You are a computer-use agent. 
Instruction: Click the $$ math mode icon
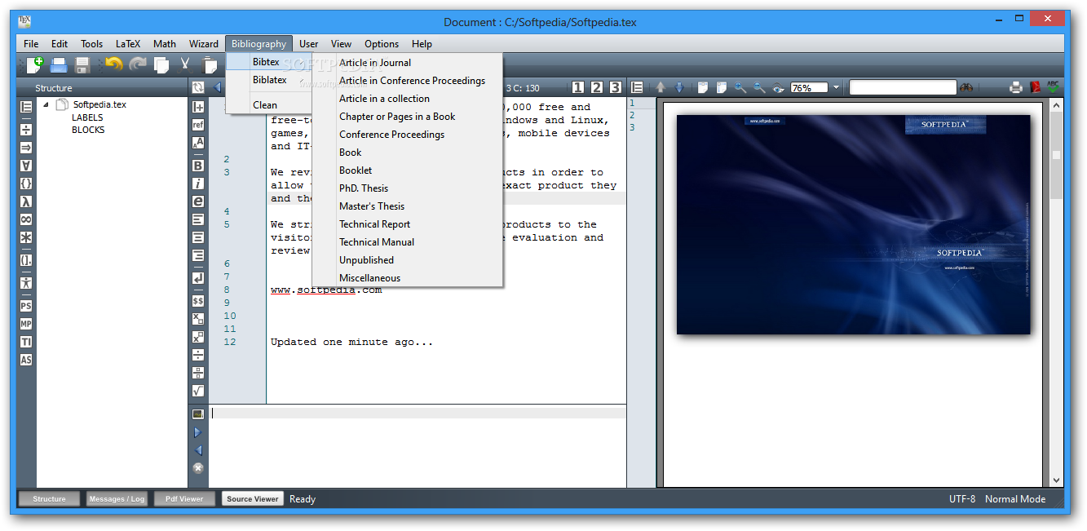197,301
